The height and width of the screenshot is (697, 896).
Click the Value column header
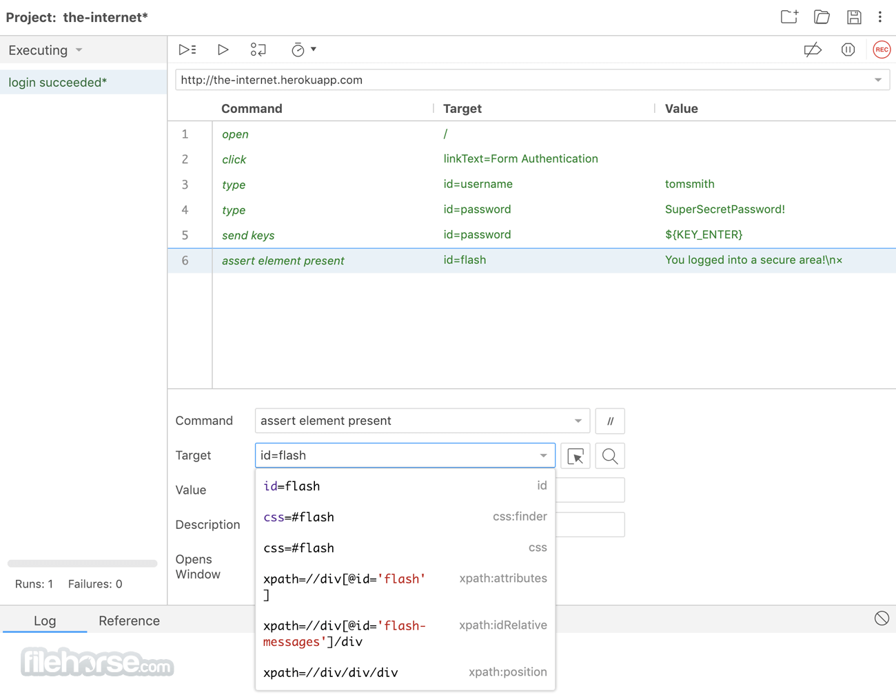(681, 109)
